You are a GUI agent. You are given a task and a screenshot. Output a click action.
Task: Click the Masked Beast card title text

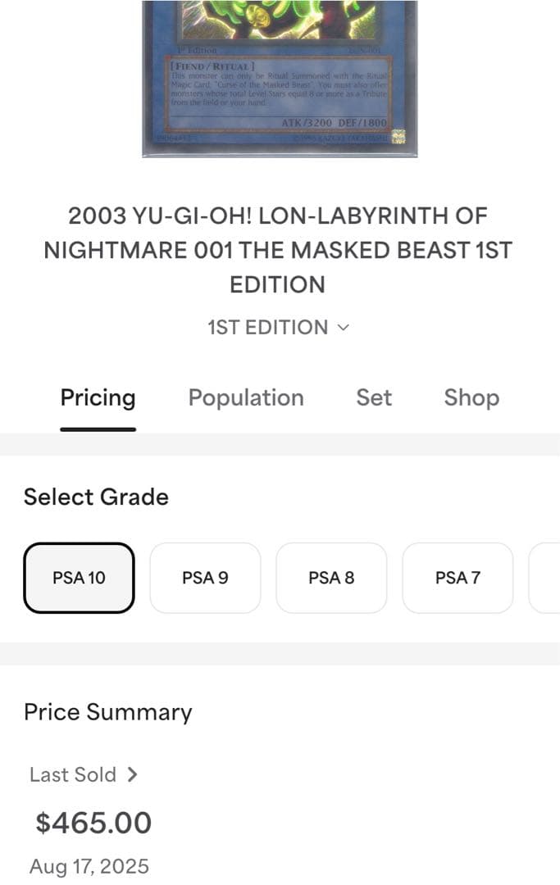click(x=278, y=250)
